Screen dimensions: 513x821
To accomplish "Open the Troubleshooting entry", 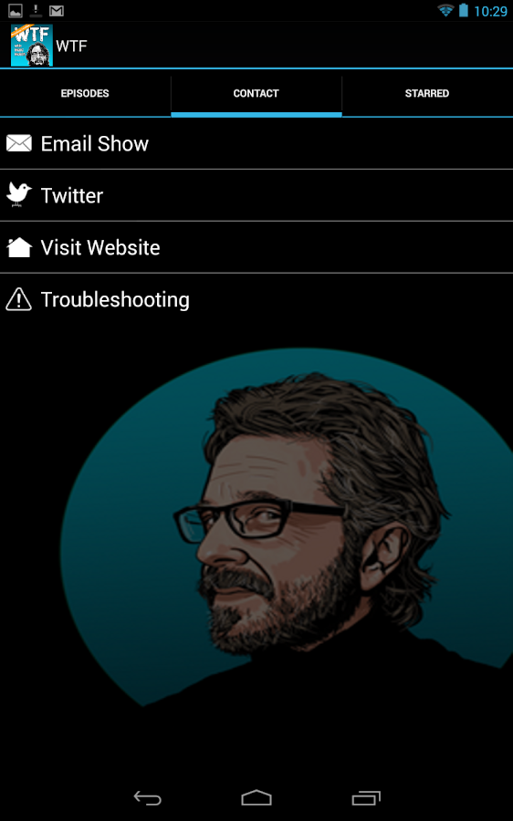I will pyautogui.click(x=256, y=299).
